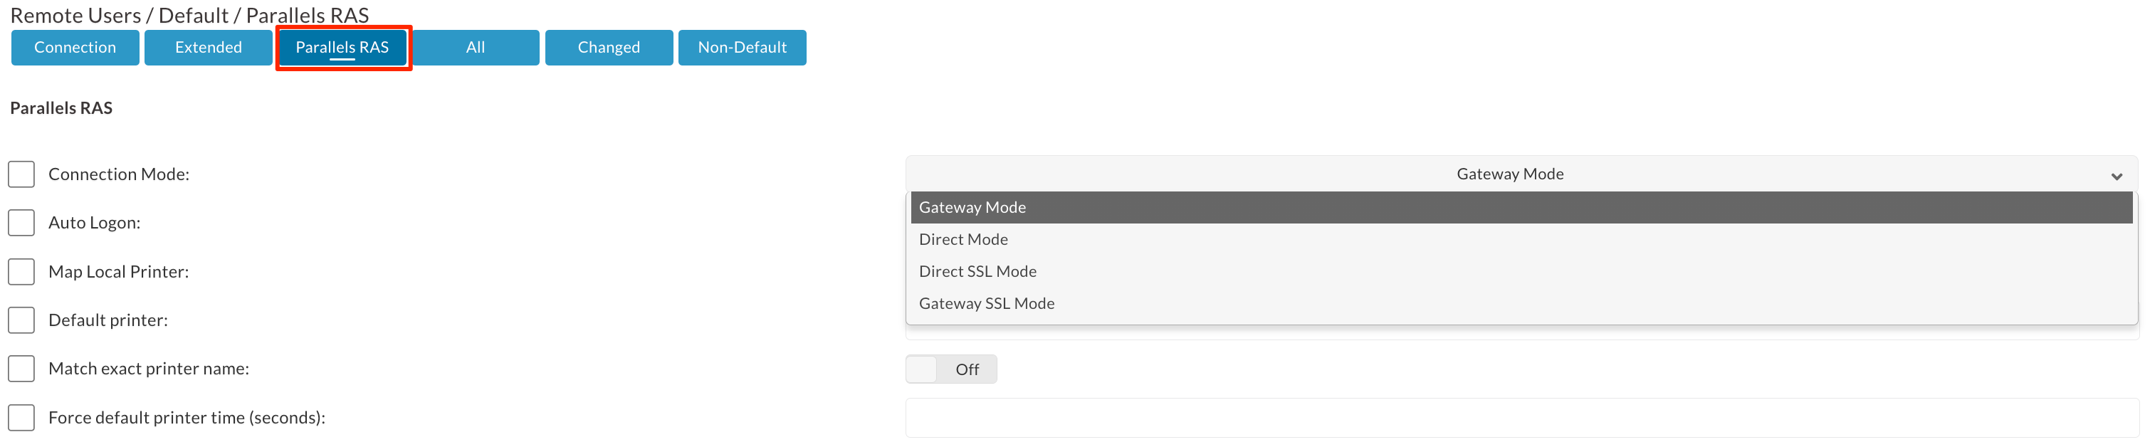Screen dimensions: 2150x447
Task: Enable the Match exact printer name checkbox
Action: [x=21, y=368]
